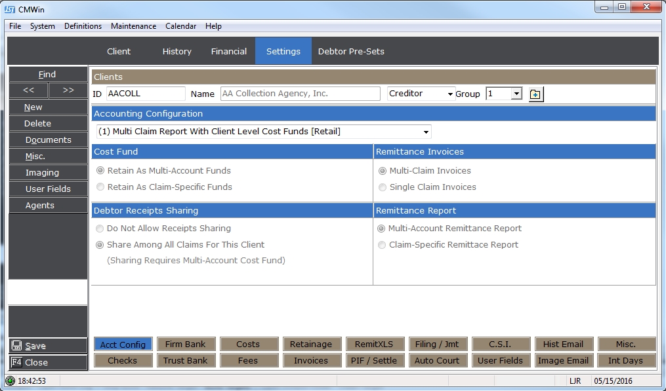Click the CMWin application icon in title bar
The image size is (666, 391).
pyautogui.click(x=10, y=9)
